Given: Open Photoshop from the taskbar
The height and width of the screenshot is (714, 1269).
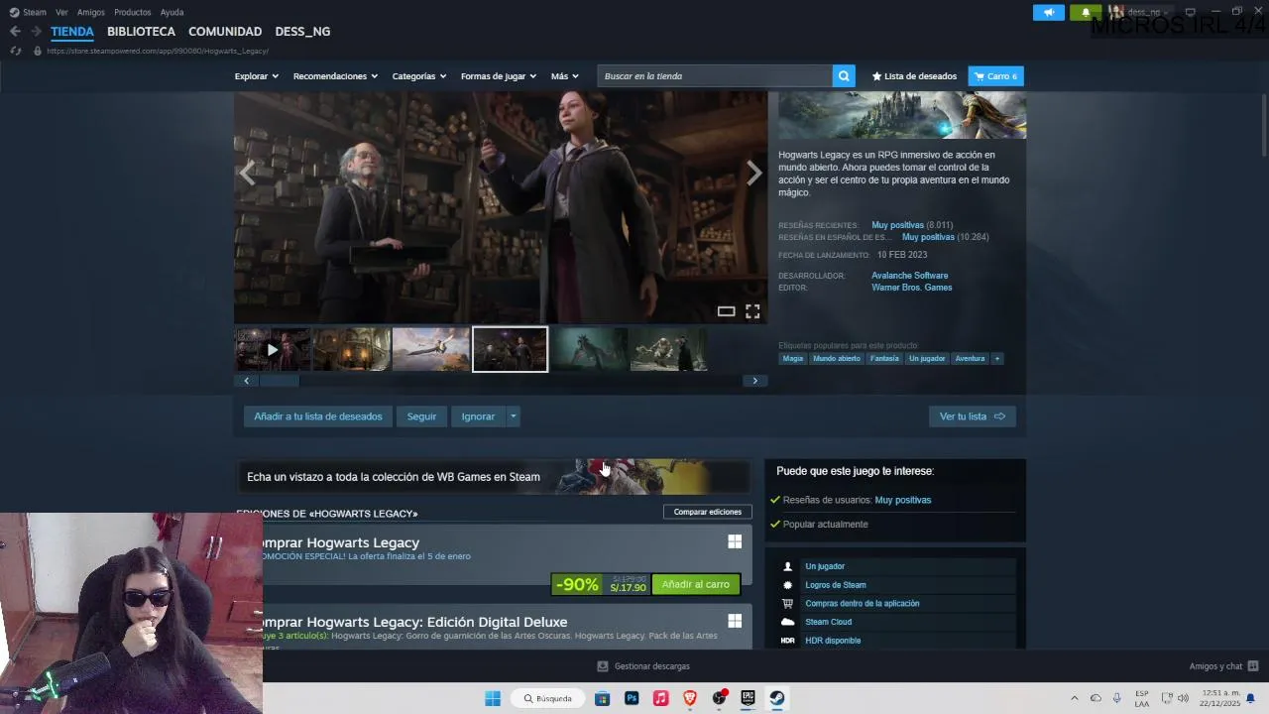Looking at the screenshot, I should point(632,698).
